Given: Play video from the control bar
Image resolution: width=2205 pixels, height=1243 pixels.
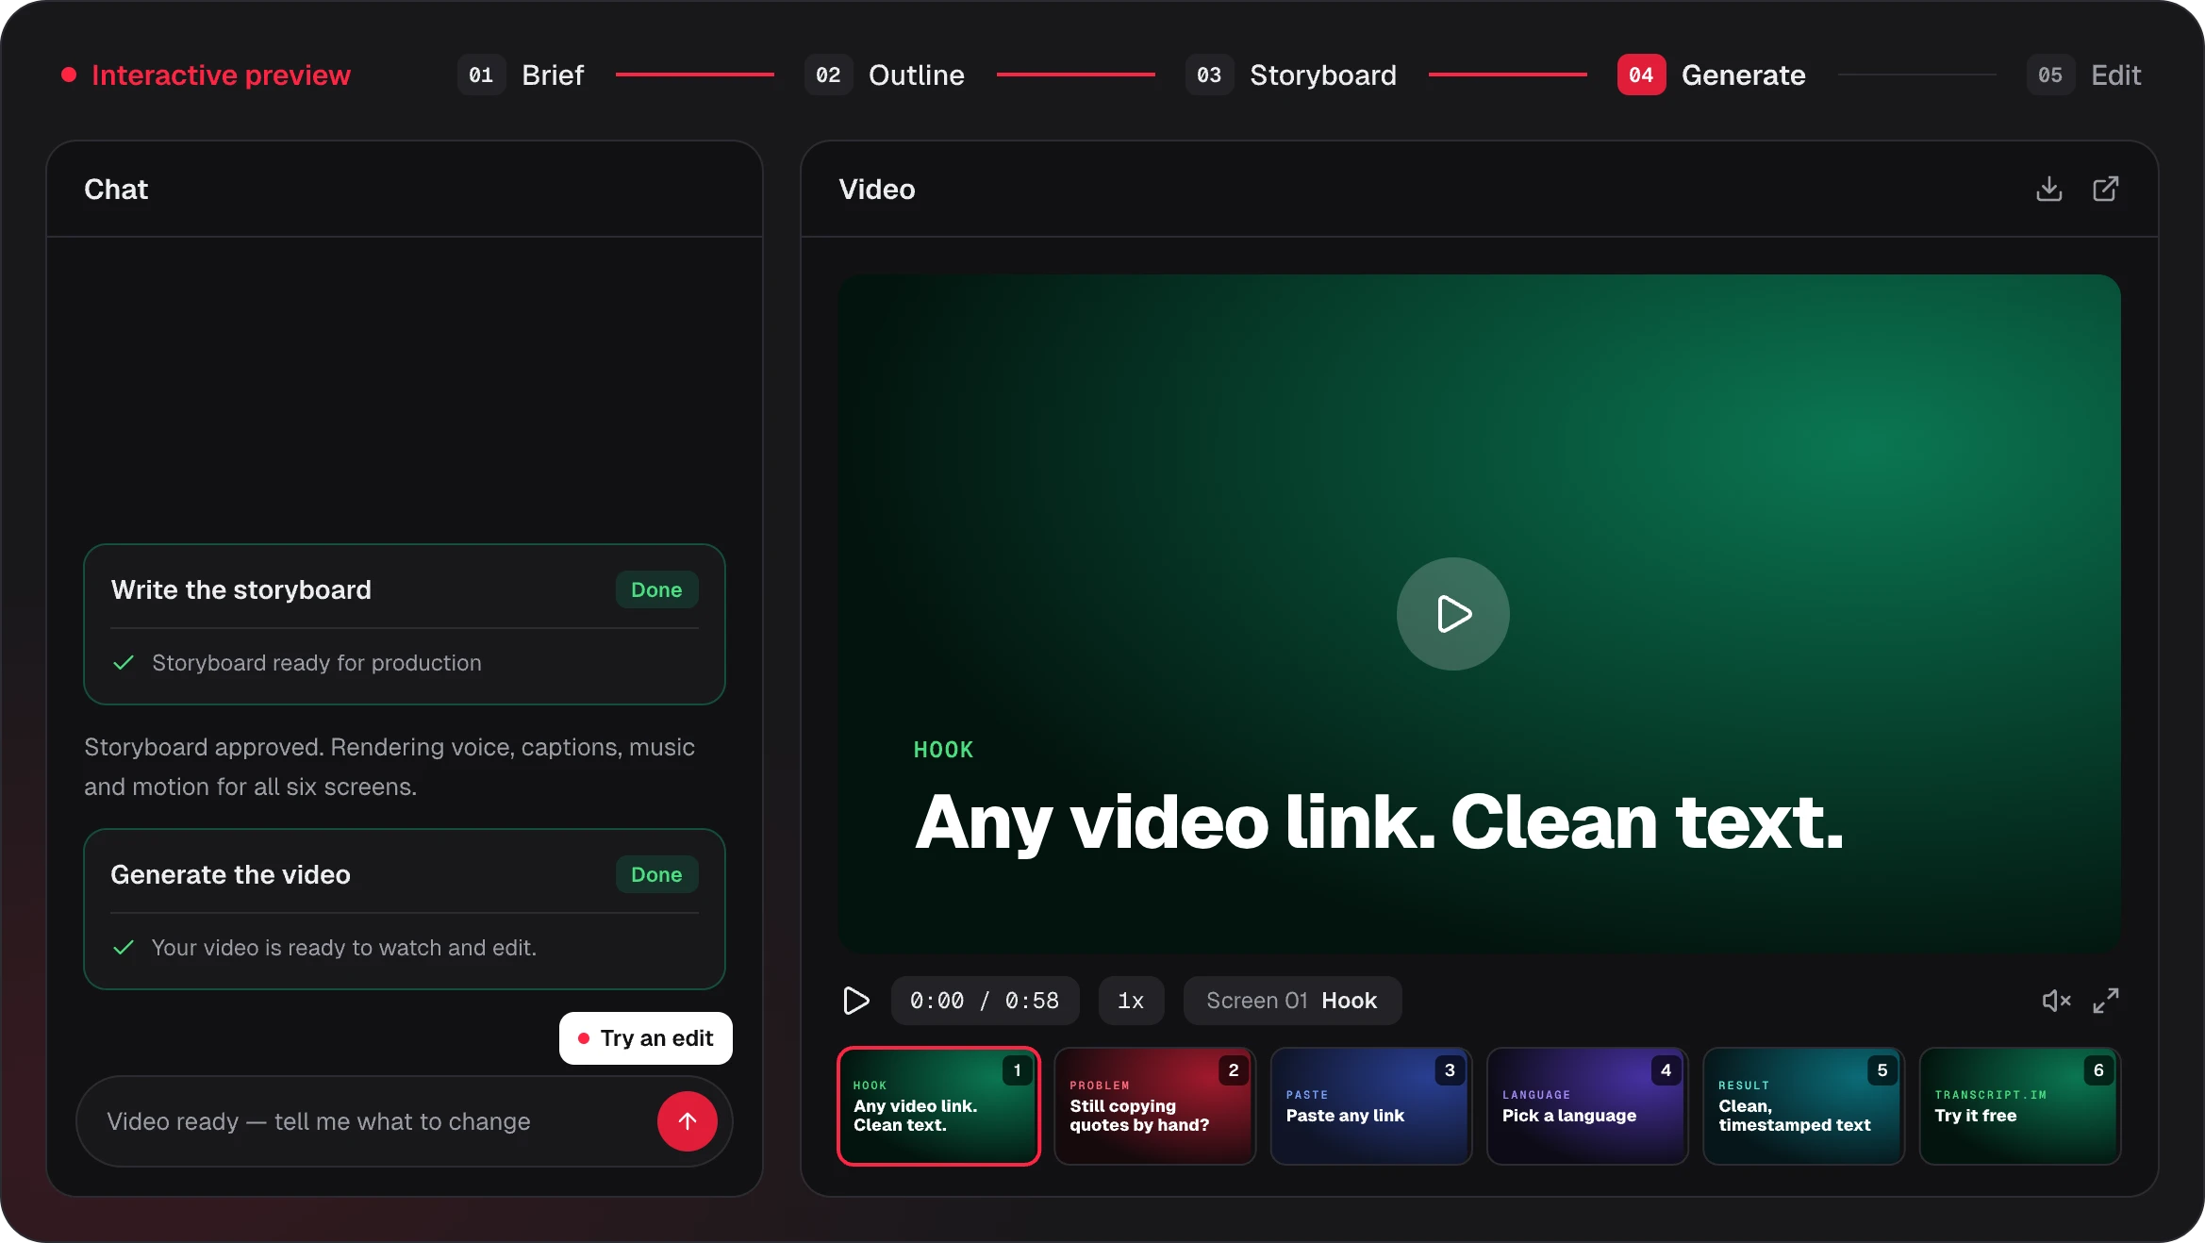Looking at the screenshot, I should click(x=855, y=1001).
